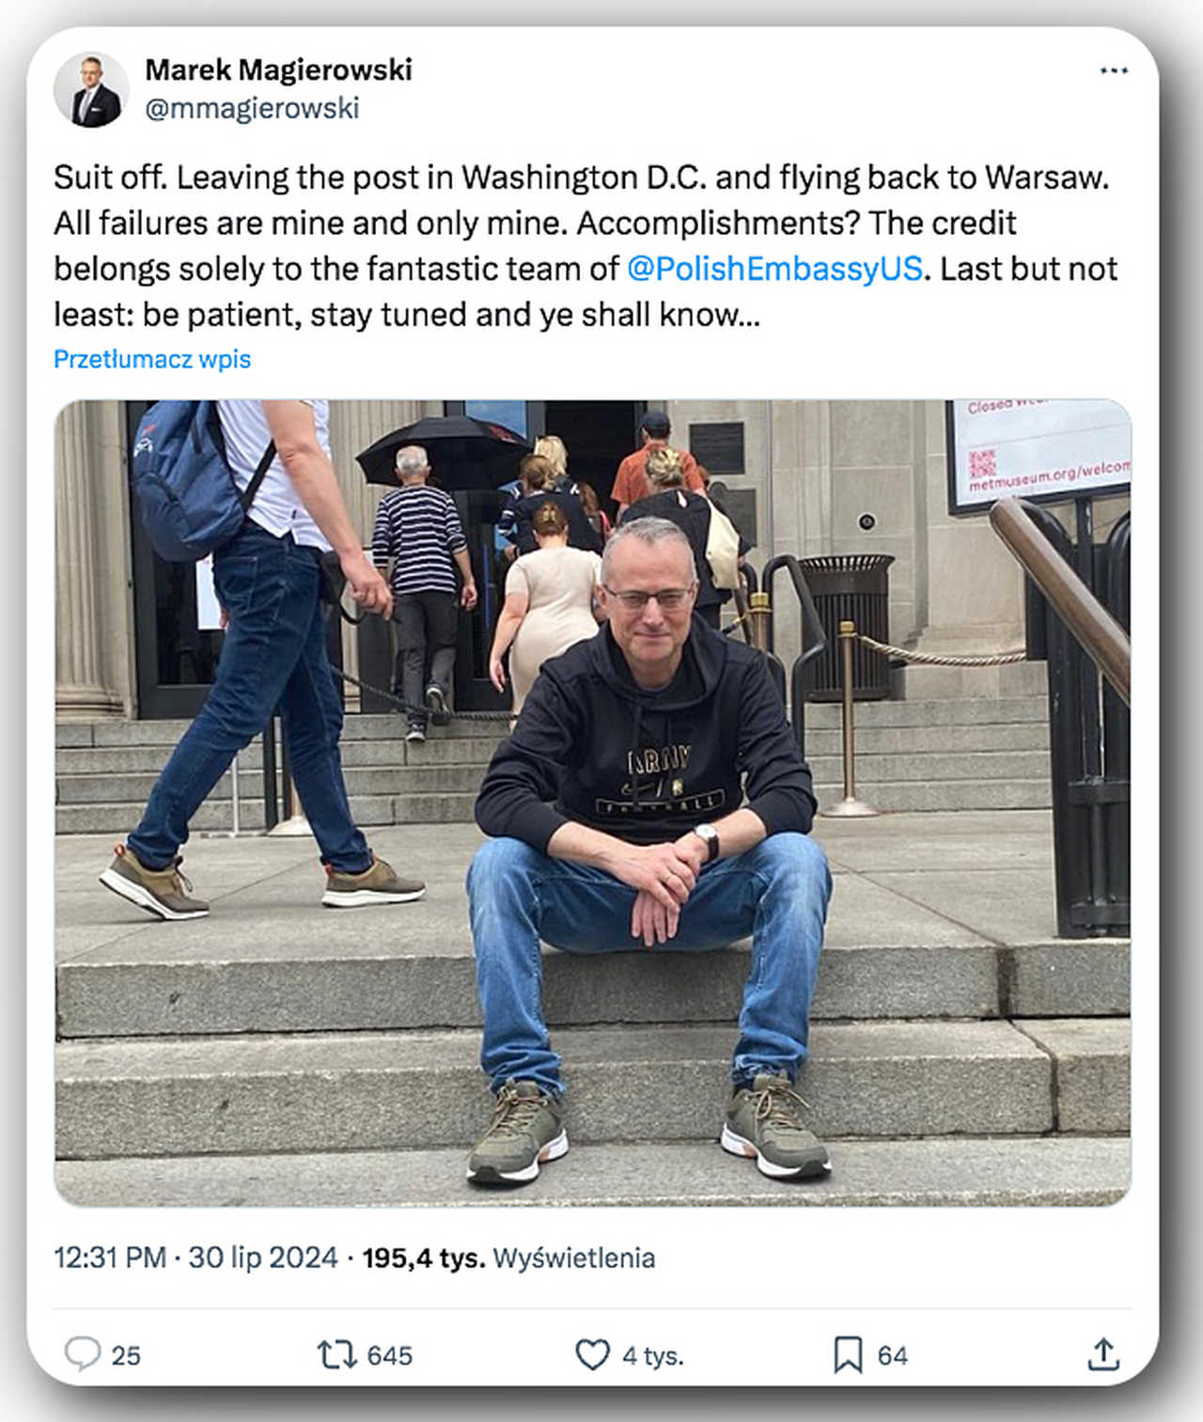Click the 4 tys. likes count
This screenshot has height=1422, width=1203.
[653, 1355]
